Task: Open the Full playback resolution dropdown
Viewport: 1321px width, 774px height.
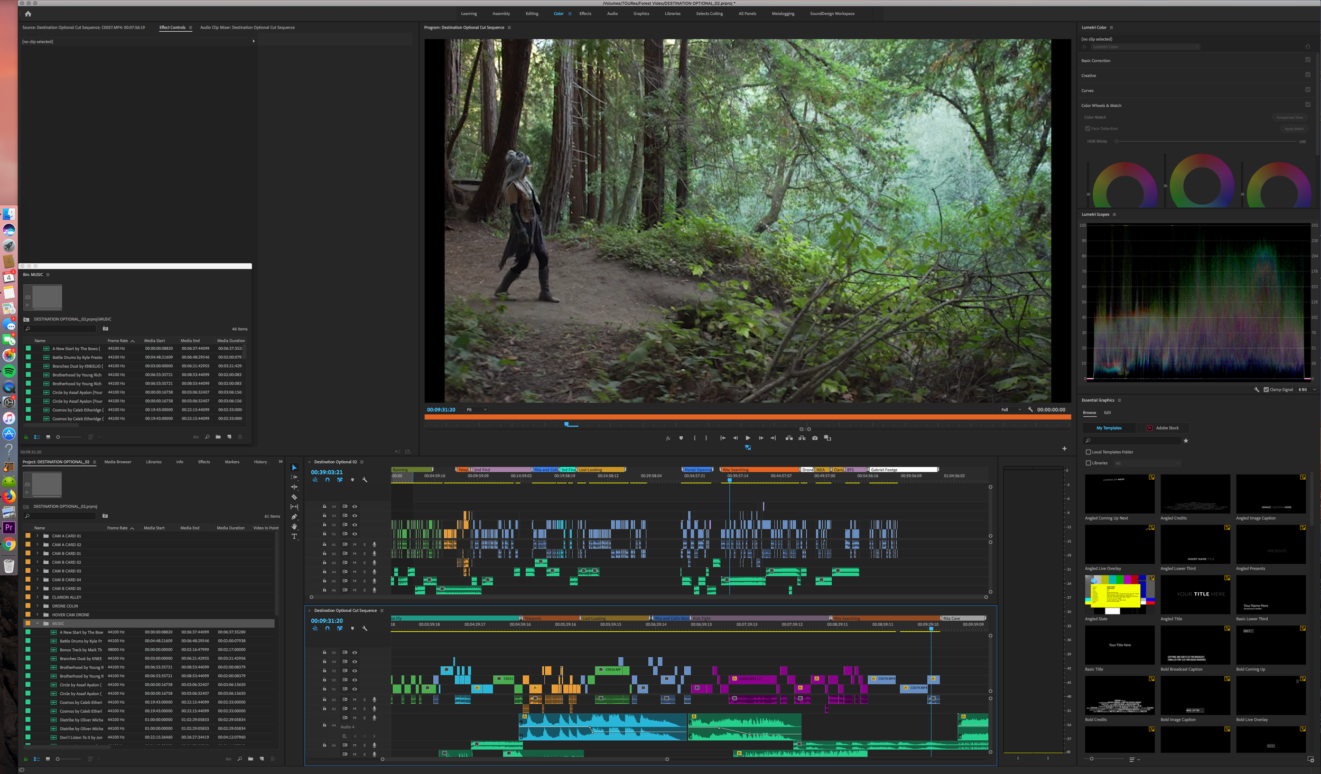Action: point(1011,409)
